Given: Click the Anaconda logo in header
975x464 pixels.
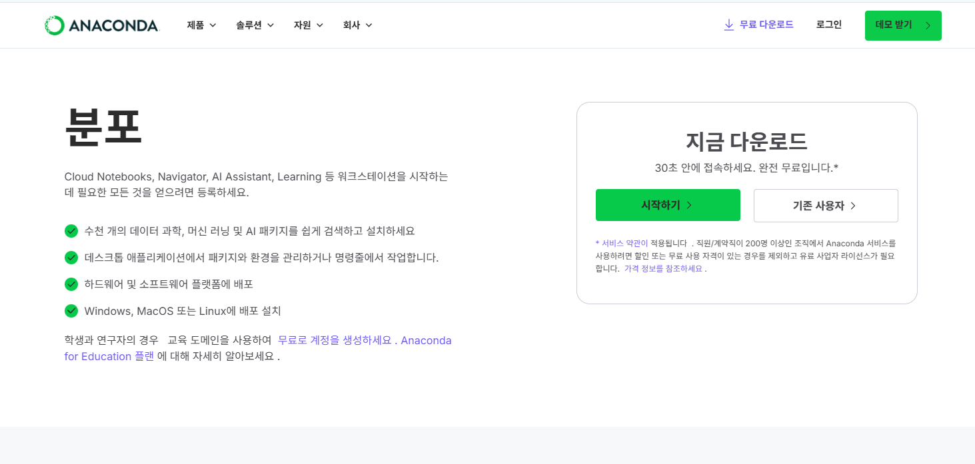Looking at the screenshot, I should tap(102, 25).
